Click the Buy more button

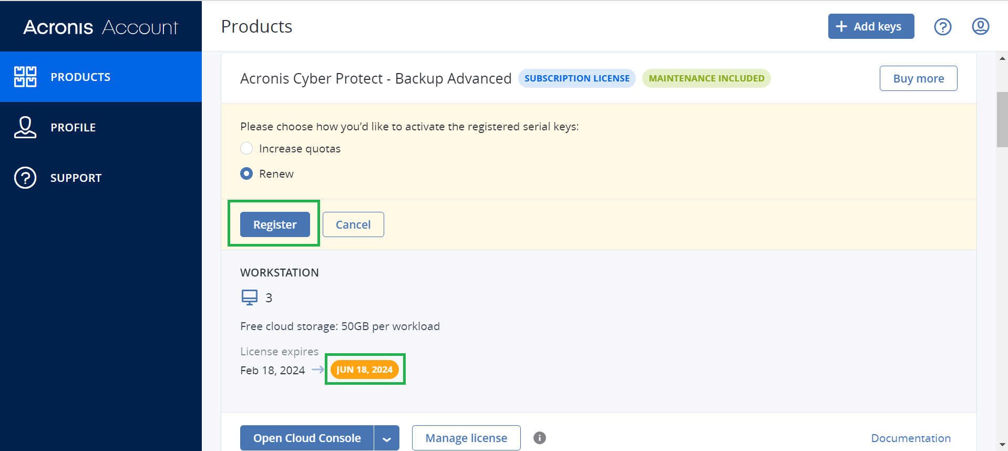point(918,78)
